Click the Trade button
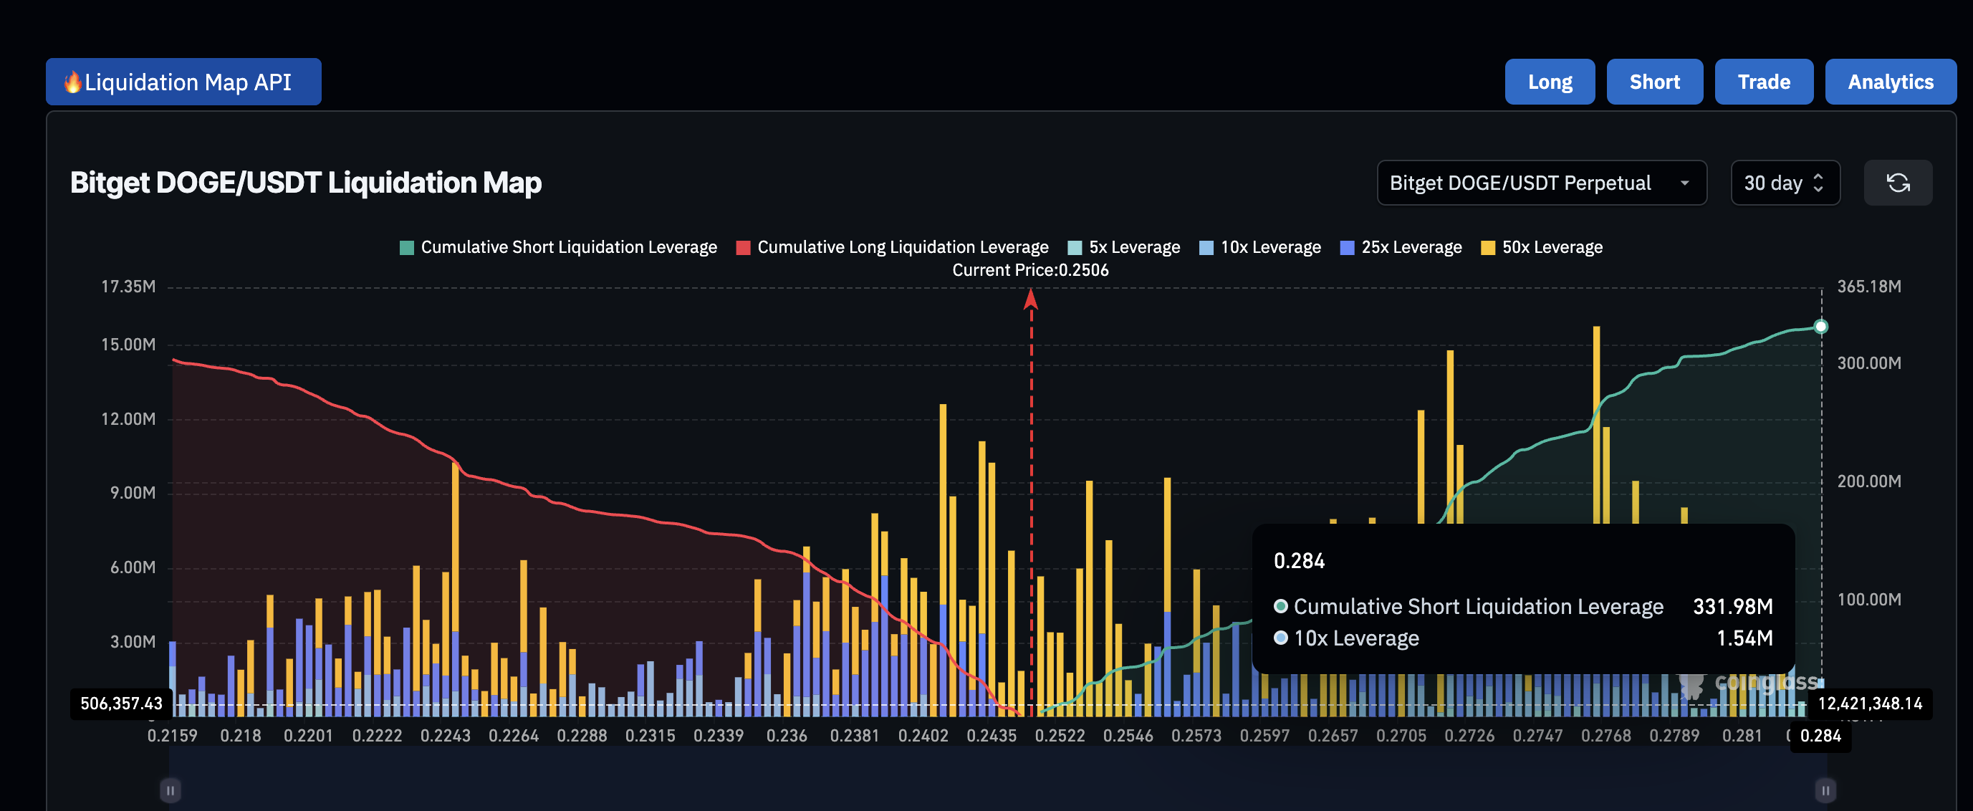The height and width of the screenshot is (811, 1973). tap(1763, 82)
